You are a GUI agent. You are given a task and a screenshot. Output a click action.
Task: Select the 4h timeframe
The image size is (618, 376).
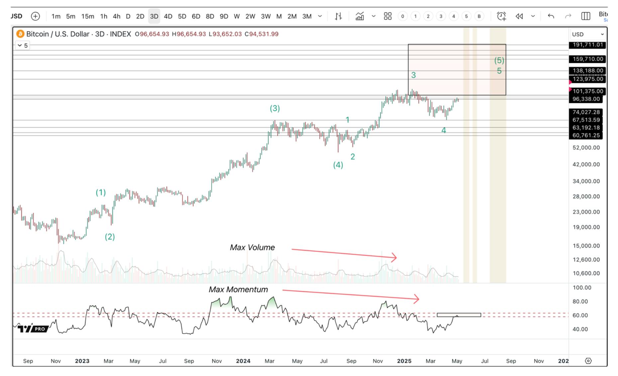[x=117, y=16]
